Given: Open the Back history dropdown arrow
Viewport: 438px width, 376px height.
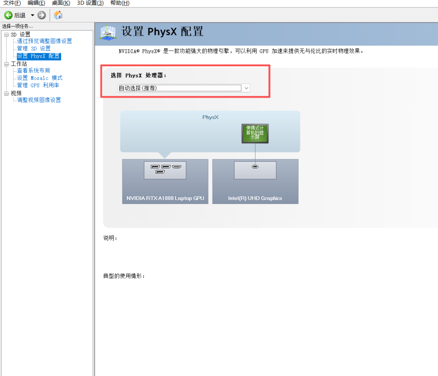Looking at the screenshot, I should pyautogui.click(x=32, y=15).
